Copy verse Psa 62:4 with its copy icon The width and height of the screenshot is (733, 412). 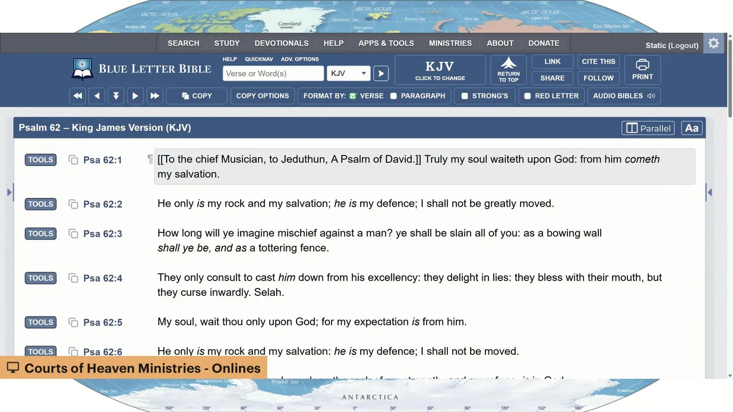tap(73, 278)
